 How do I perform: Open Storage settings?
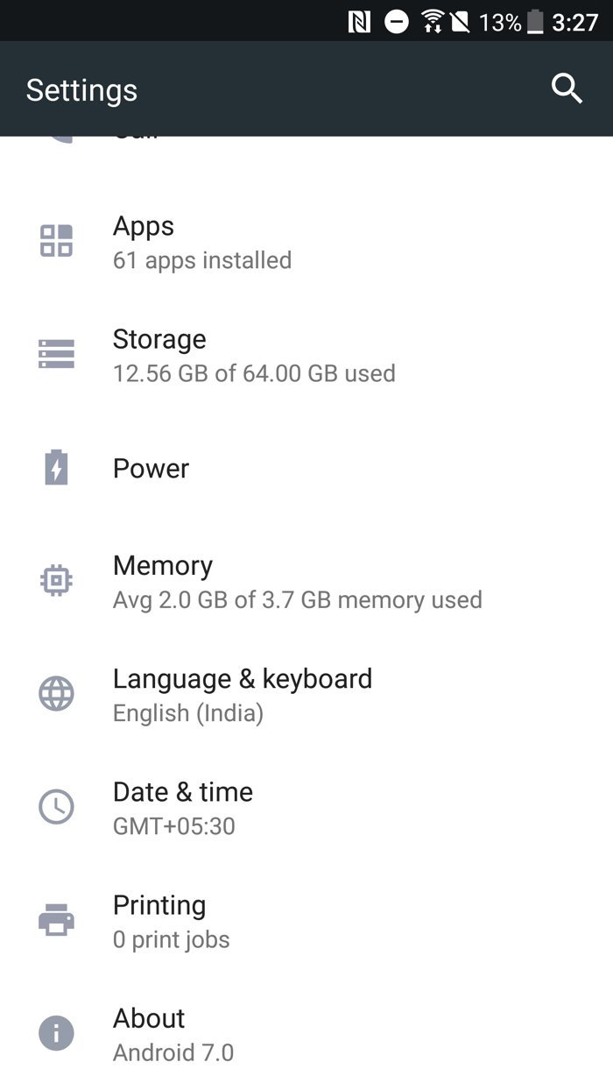point(254,355)
